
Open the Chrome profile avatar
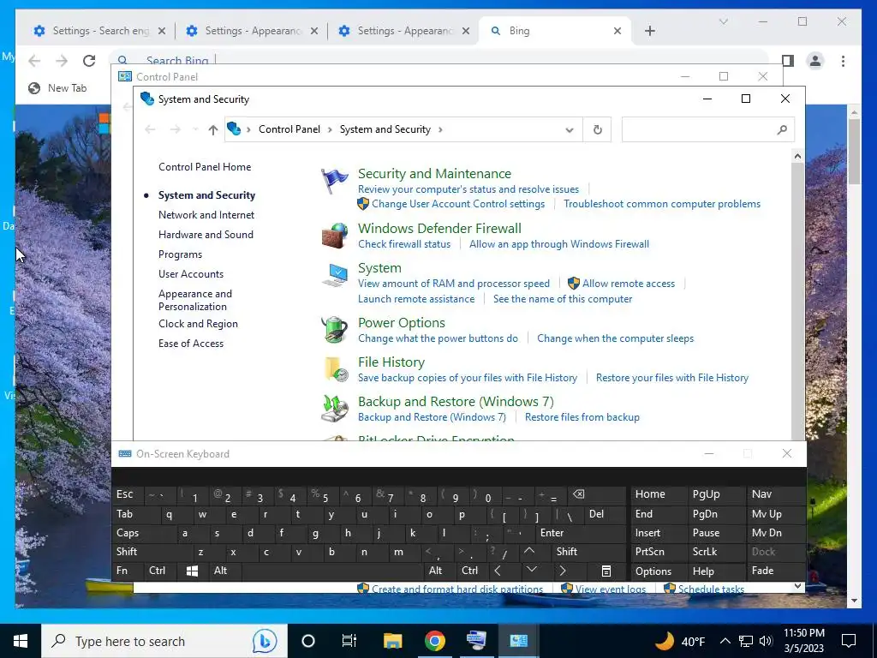coord(815,61)
